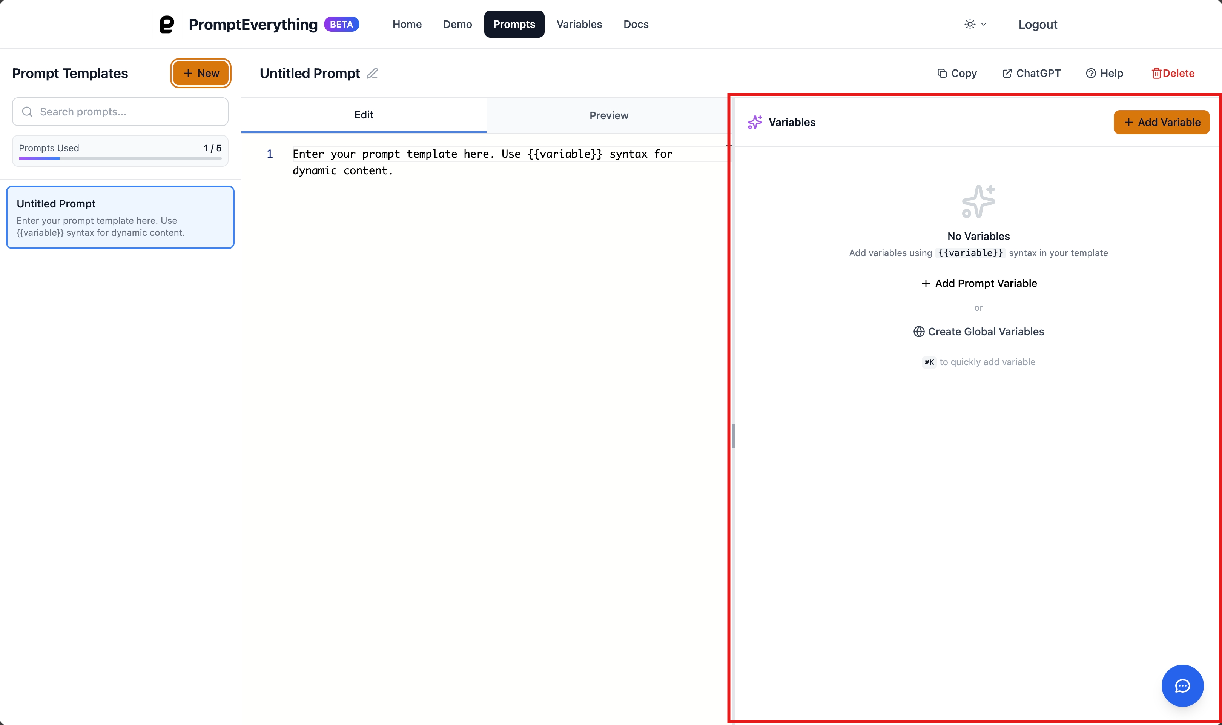
Task: Click the PromptEverything logo icon
Action: [167, 25]
